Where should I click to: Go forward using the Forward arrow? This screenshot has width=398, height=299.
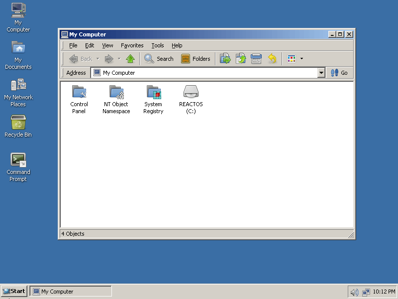pos(109,59)
